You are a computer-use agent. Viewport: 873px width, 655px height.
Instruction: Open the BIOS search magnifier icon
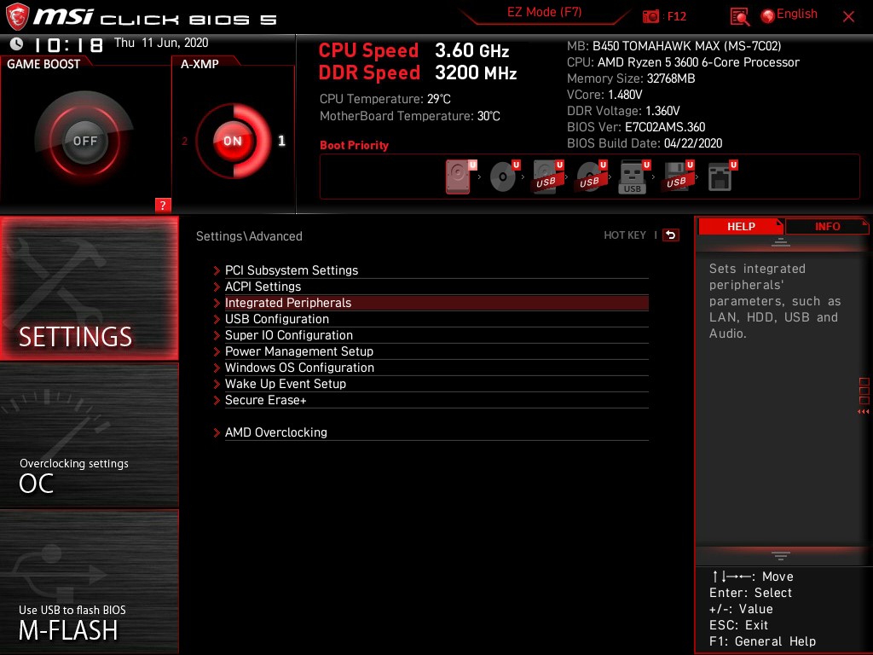pos(739,17)
